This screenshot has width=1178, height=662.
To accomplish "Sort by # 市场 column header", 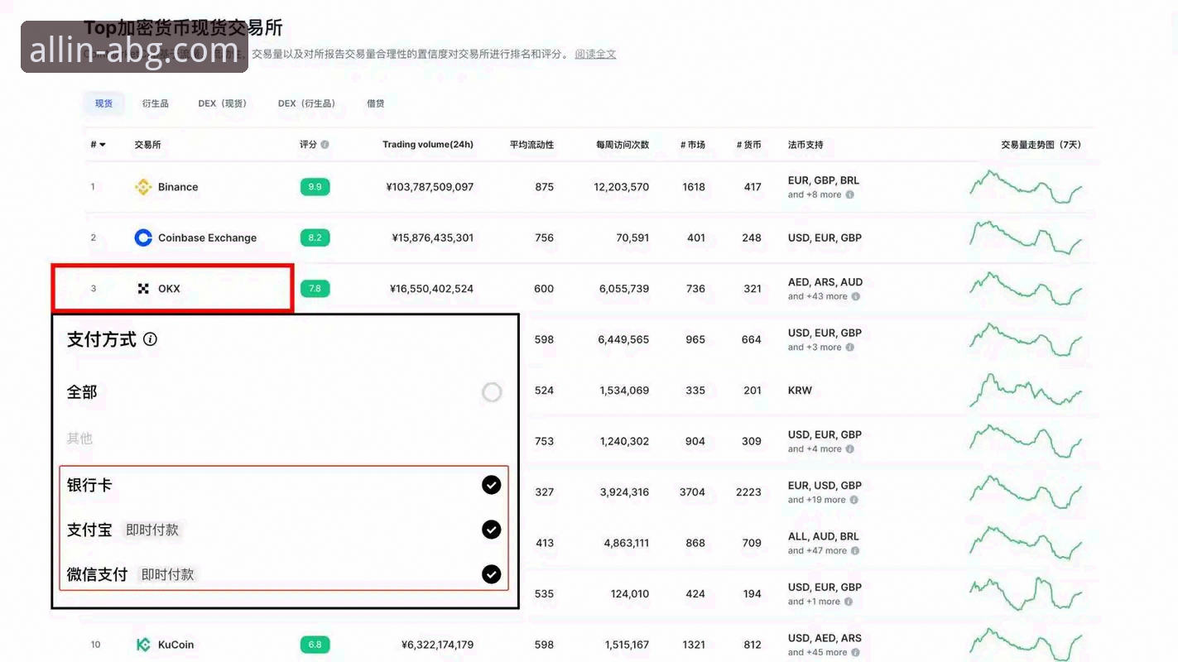I will tap(693, 145).
